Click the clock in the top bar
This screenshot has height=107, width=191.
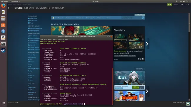[x=95, y=1]
